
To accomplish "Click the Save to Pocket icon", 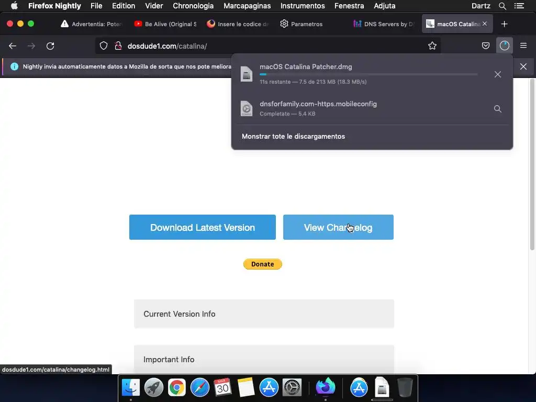I will (x=485, y=46).
